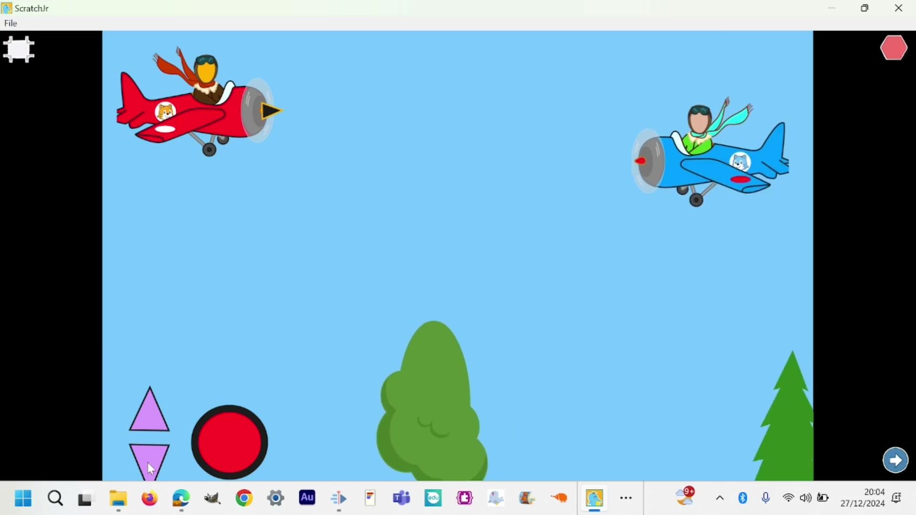Toggle Bluetooth tray icon
The width and height of the screenshot is (916, 515).
743,498
